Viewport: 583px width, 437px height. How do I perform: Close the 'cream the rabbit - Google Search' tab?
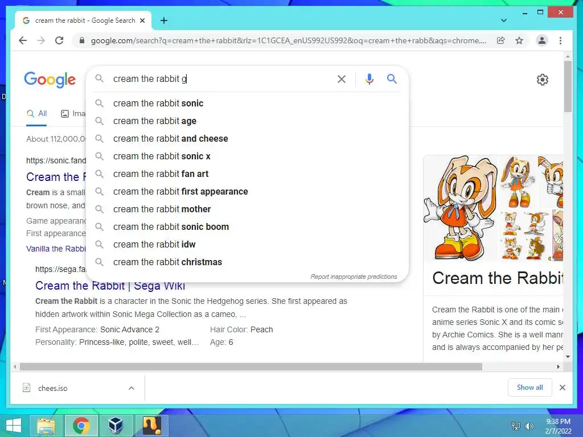click(142, 20)
